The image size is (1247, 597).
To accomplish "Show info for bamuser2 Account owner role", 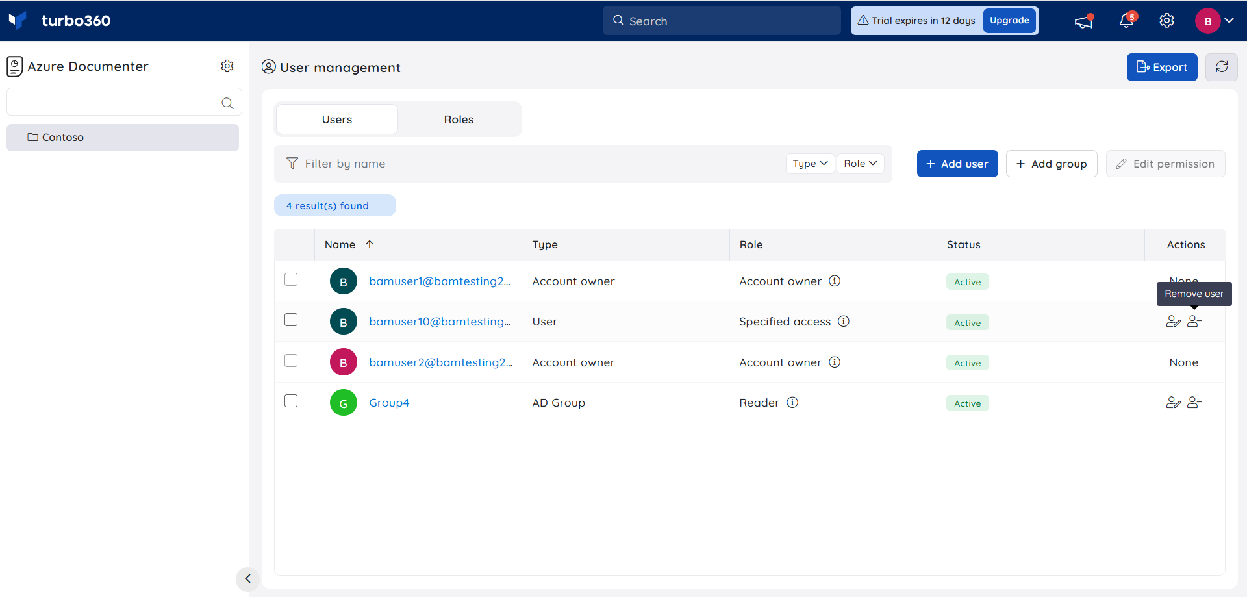I will (x=835, y=362).
